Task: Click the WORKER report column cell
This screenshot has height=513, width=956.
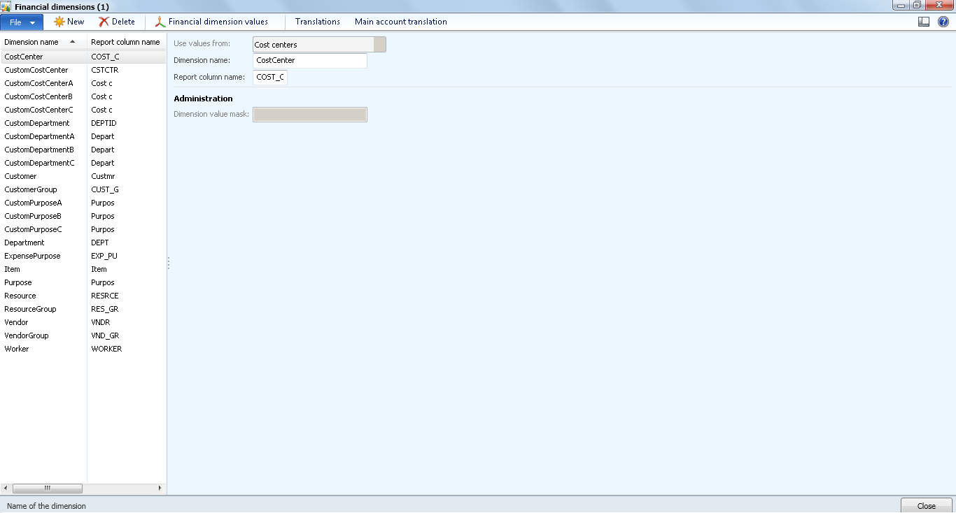Action: click(x=127, y=349)
